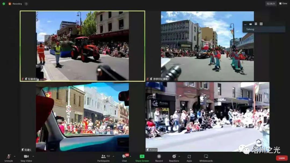Click the Recording indicator label
Screen dimensions: 290x163
(x=17, y=4)
